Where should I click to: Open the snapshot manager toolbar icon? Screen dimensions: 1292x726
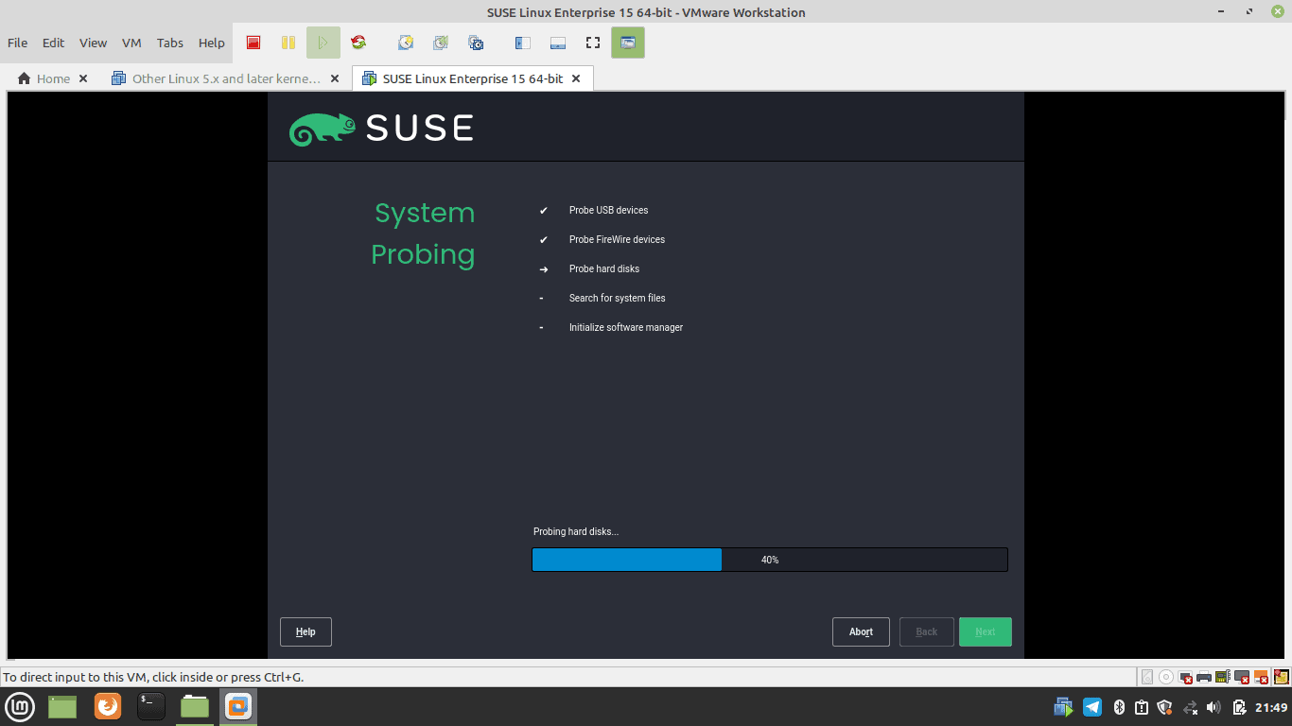(x=476, y=43)
